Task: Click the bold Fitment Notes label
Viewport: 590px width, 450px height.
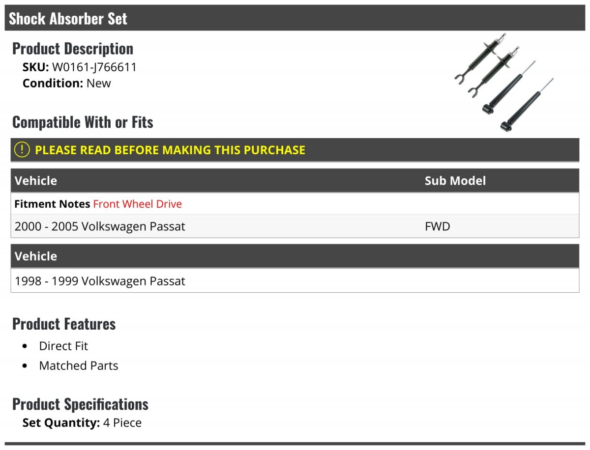Action: click(52, 204)
